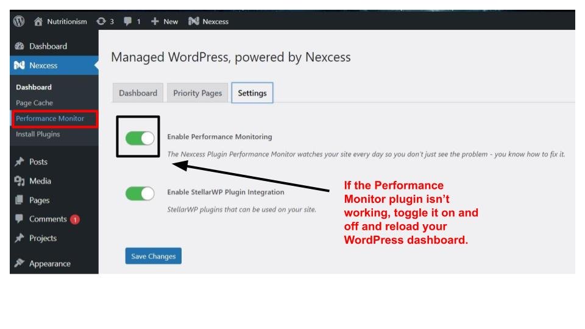585x329 pixels.
Task: Click the Posts pushpin icon
Action: [19, 161]
